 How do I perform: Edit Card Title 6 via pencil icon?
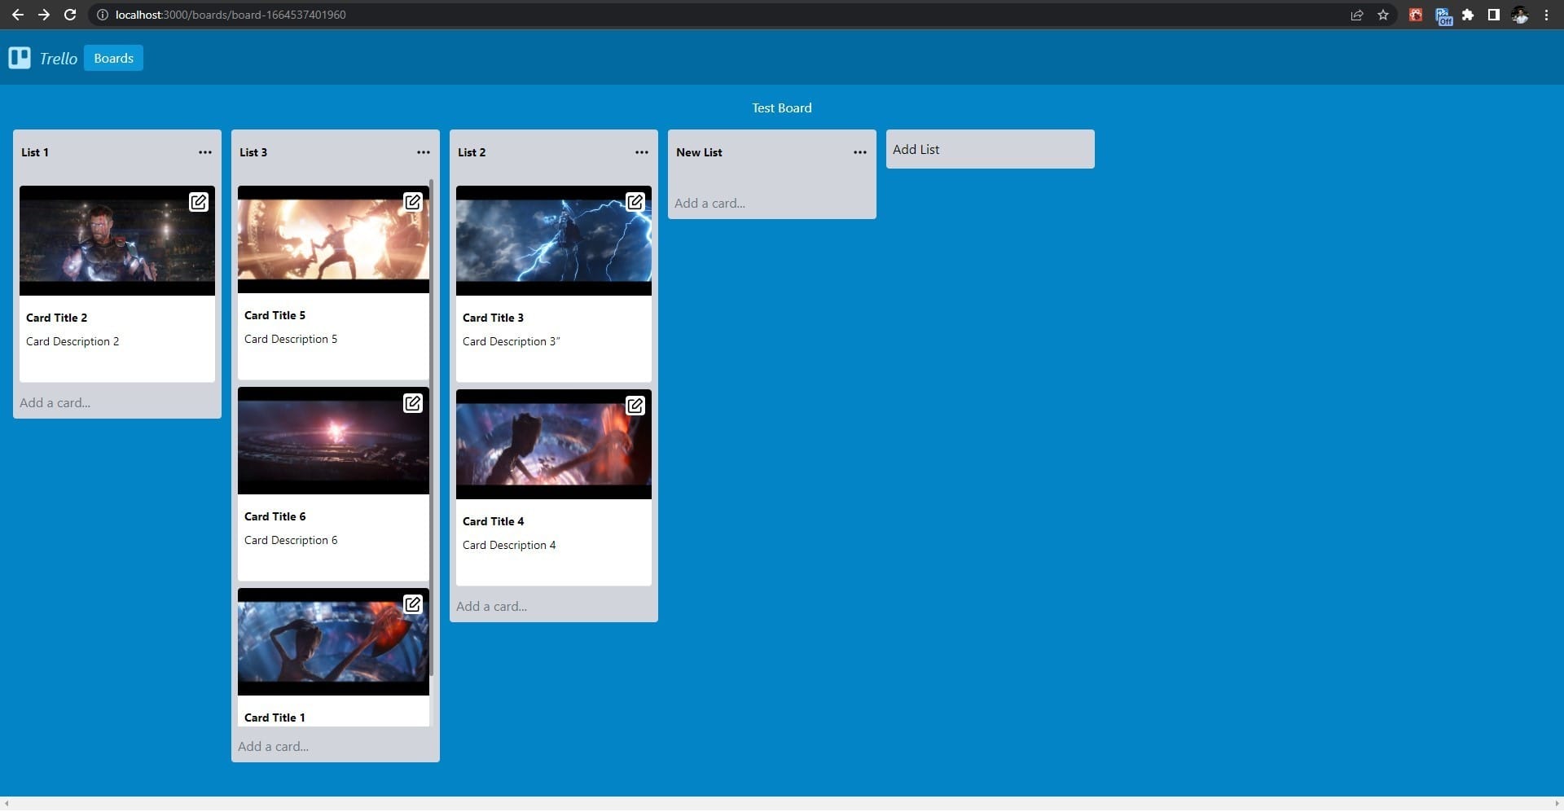click(x=413, y=403)
